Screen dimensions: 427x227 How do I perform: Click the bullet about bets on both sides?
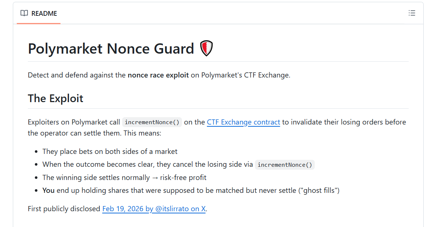tap(110, 151)
